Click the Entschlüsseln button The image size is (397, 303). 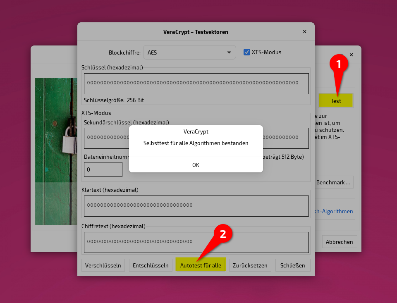[151, 265]
